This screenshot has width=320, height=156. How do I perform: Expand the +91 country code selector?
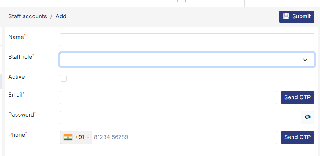click(82, 137)
